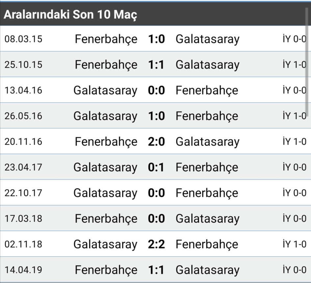Open the 2:0 score of the 20.11.16 match
This screenshot has width=311, height=283.
tap(156, 142)
